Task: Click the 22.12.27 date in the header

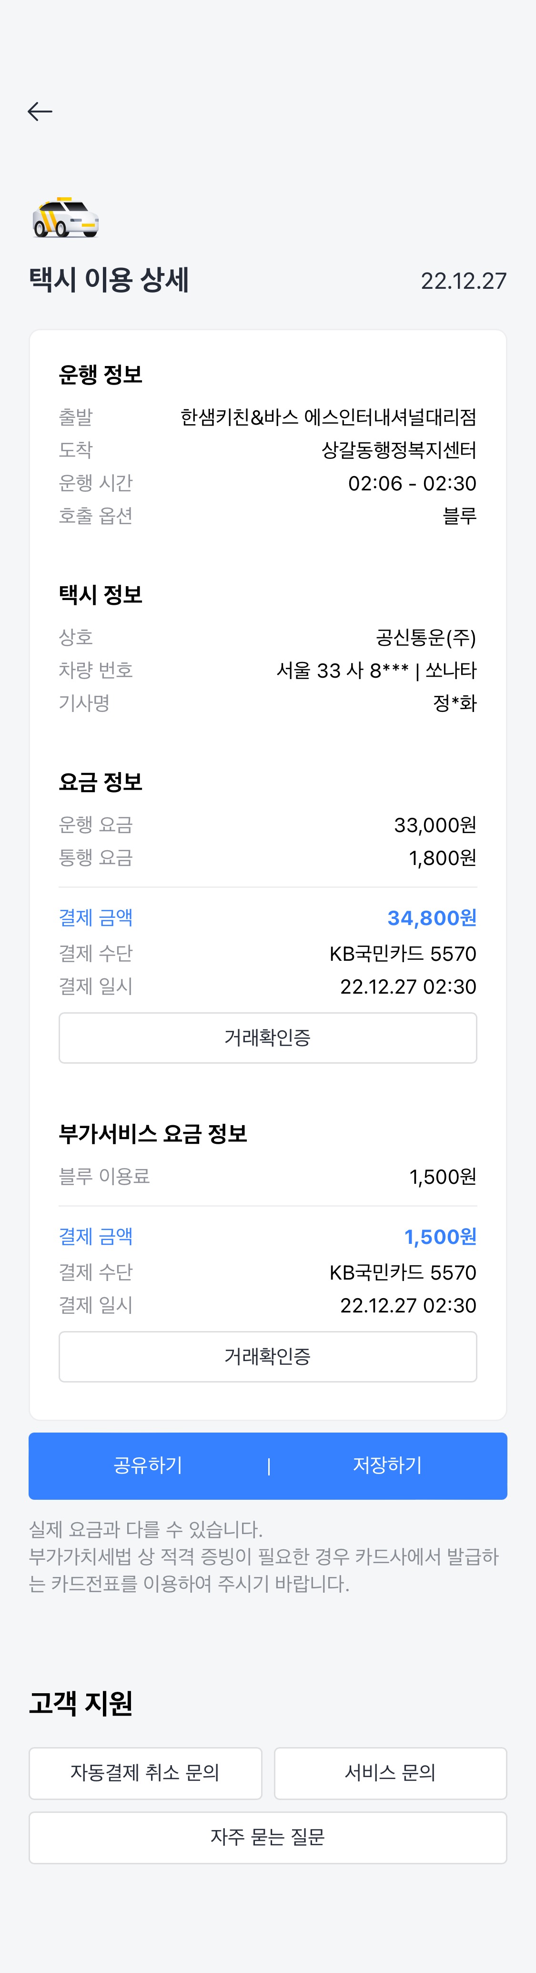Action: (x=463, y=281)
